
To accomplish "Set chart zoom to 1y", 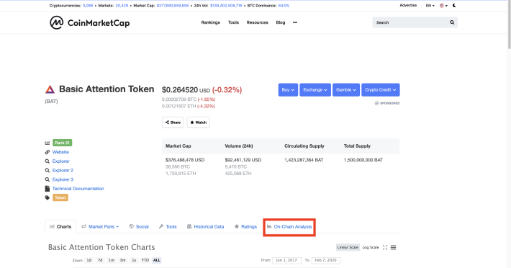I will coord(134,260).
